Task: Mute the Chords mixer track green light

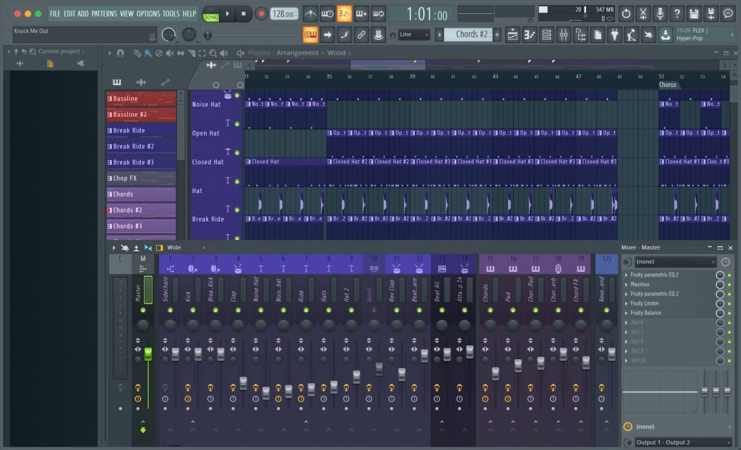Action: (x=490, y=310)
